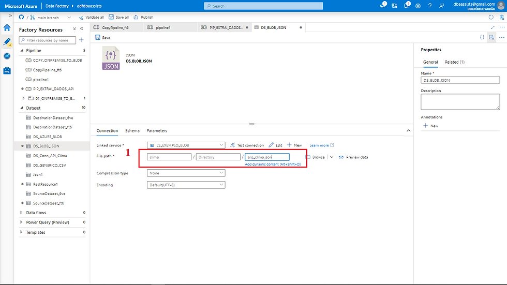Open the Monitor hub icon

7,56
